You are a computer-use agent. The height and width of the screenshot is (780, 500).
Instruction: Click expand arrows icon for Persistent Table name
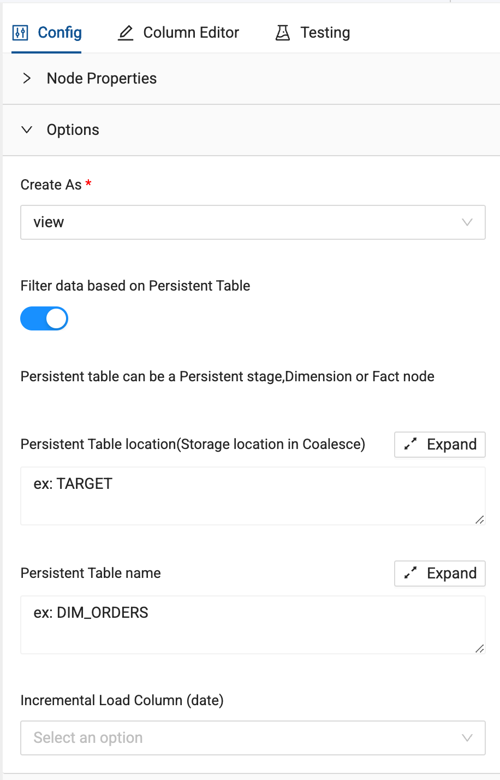pyautogui.click(x=410, y=573)
